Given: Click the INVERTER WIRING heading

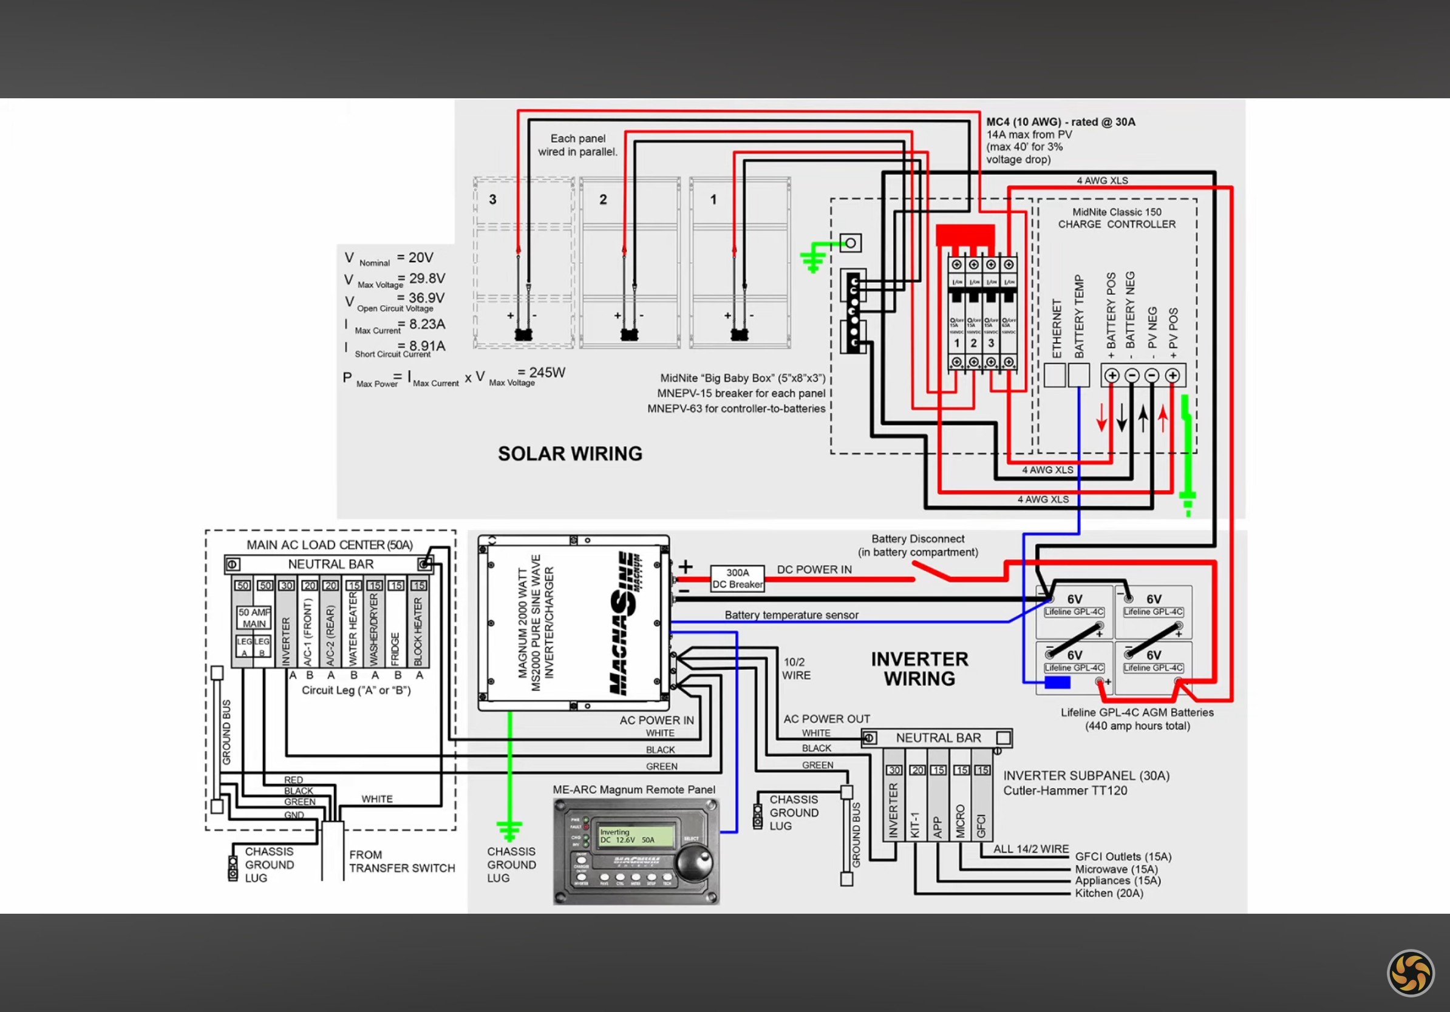Looking at the screenshot, I should [x=919, y=669].
